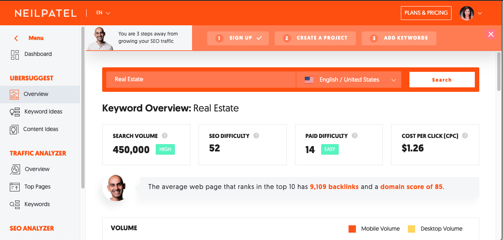This screenshot has width=503, height=240.
Task: Open Content Ideas in sidebar
Action: coord(40,129)
